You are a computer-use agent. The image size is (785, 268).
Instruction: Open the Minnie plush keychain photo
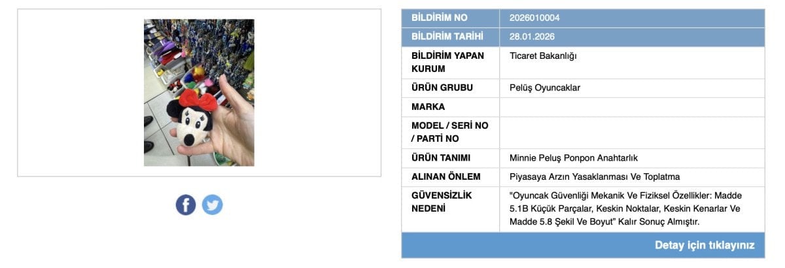199,92
